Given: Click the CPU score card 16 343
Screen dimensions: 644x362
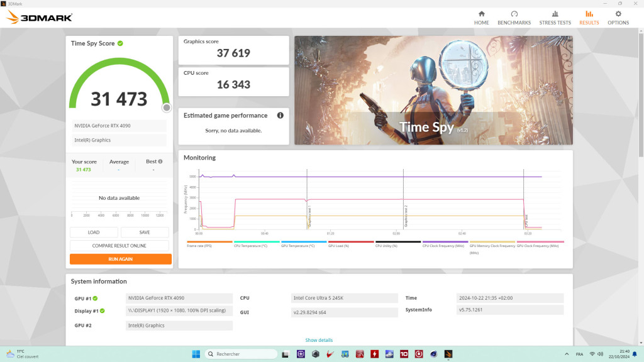Looking at the screenshot, I should tap(233, 82).
